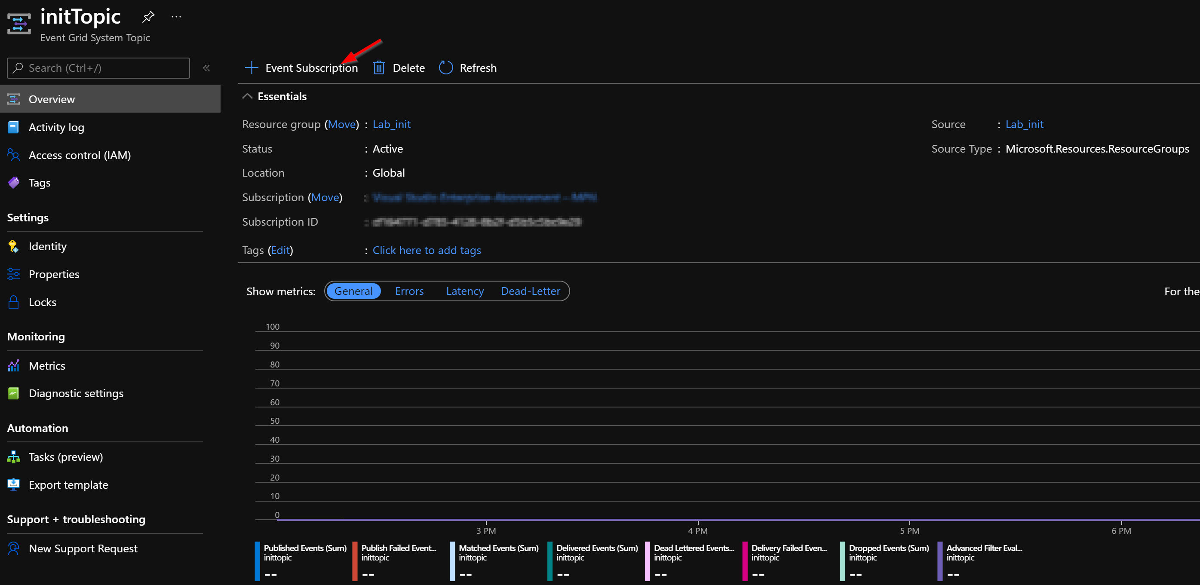Select Access control (IAM)
The width and height of the screenshot is (1200, 585).
(80, 155)
